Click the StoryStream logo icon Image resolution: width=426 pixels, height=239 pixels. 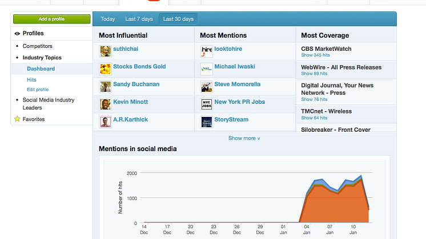click(x=207, y=122)
